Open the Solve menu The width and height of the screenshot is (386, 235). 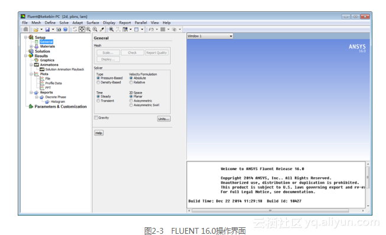tap(64, 22)
